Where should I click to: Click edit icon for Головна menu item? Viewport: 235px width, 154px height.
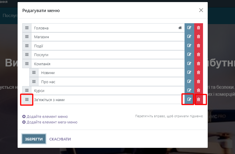189,28
